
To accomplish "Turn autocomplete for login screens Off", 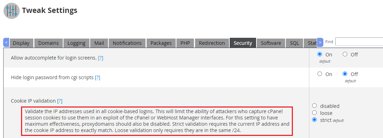I will [345, 54].
